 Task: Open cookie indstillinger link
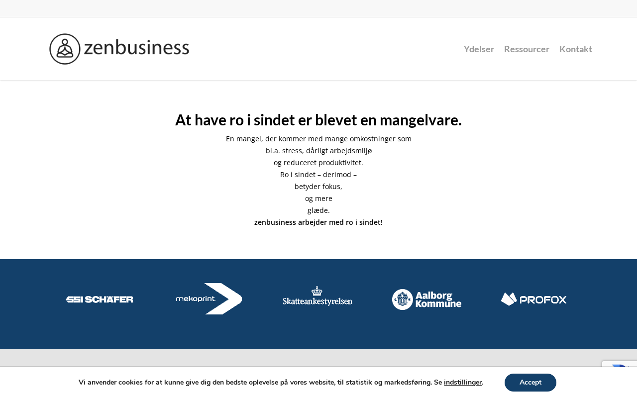[x=463, y=383]
